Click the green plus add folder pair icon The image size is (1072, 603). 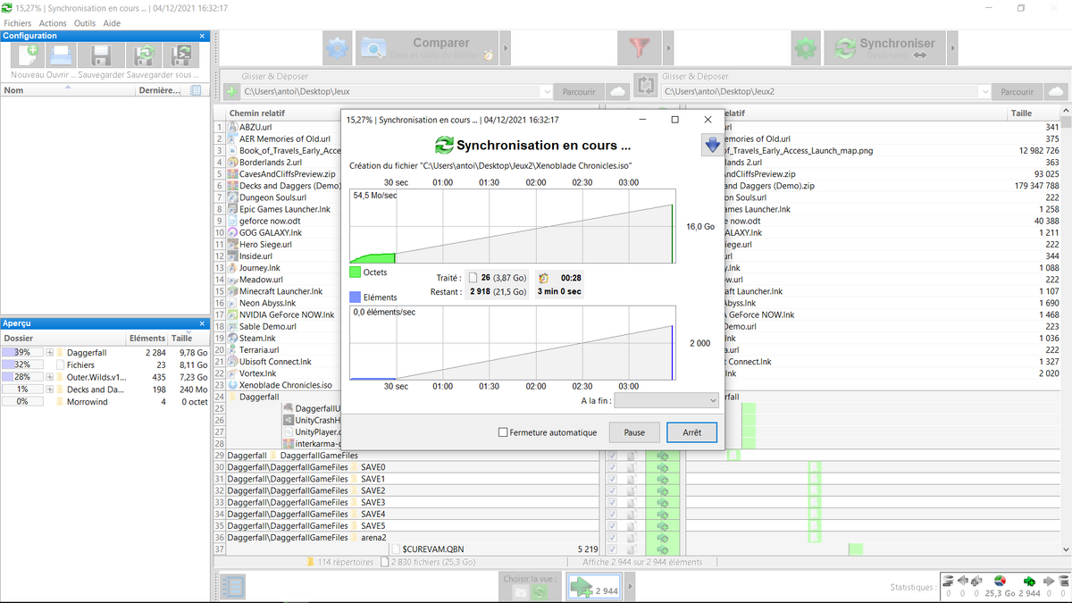230,92
